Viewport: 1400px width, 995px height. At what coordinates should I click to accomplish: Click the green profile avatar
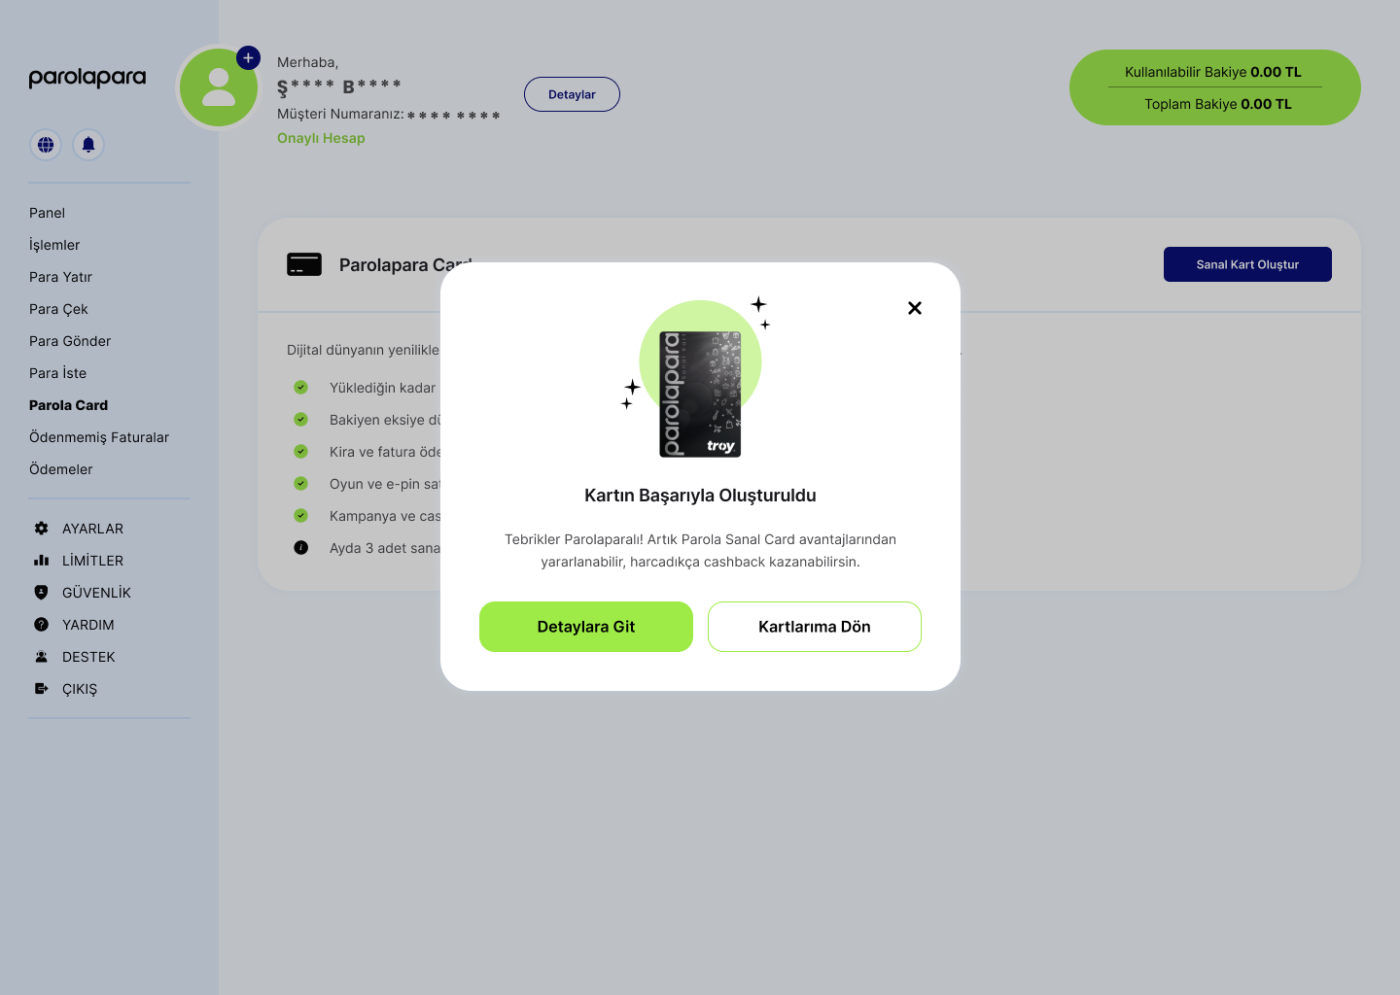tap(219, 87)
